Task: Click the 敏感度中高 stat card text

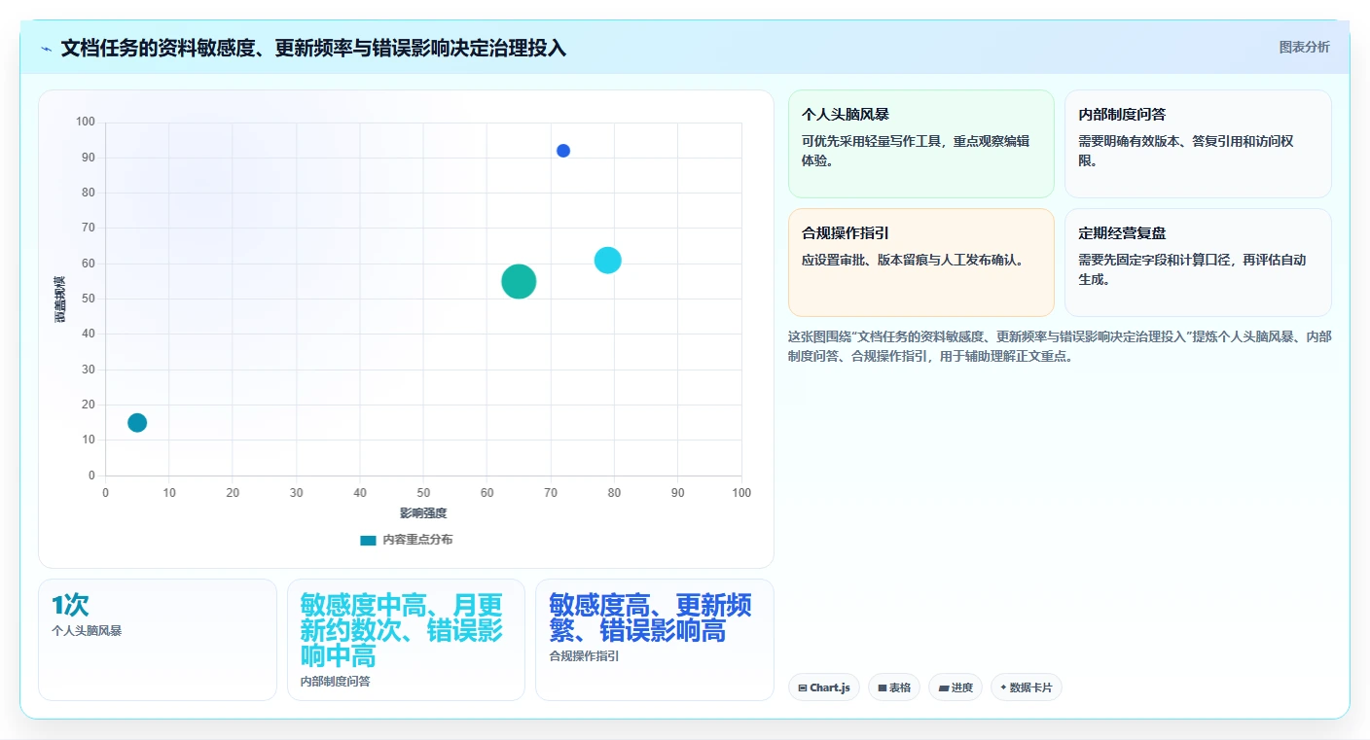Action: pyautogui.click(x=402, y=629)
